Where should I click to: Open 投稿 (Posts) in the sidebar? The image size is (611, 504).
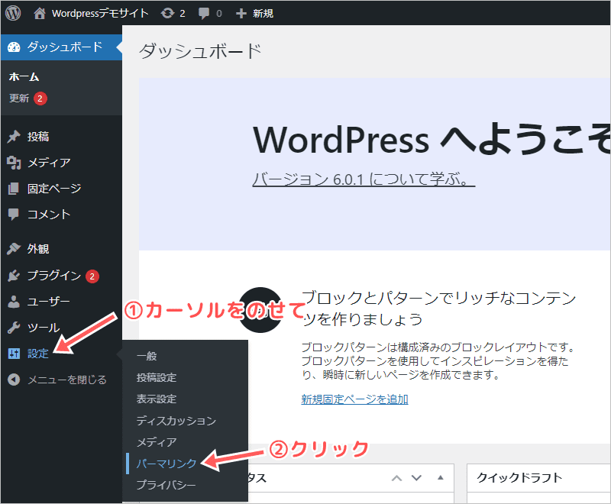click(38, 137)
